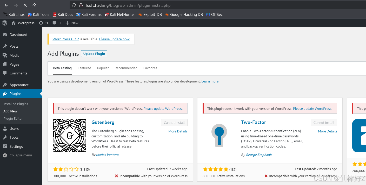Click the browser forward arrow
The width and height of the screenshot is (366, 185).
point(16,5)
